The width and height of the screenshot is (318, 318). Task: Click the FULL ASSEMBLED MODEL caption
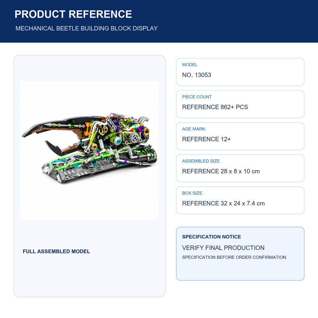tap(56, 251)
